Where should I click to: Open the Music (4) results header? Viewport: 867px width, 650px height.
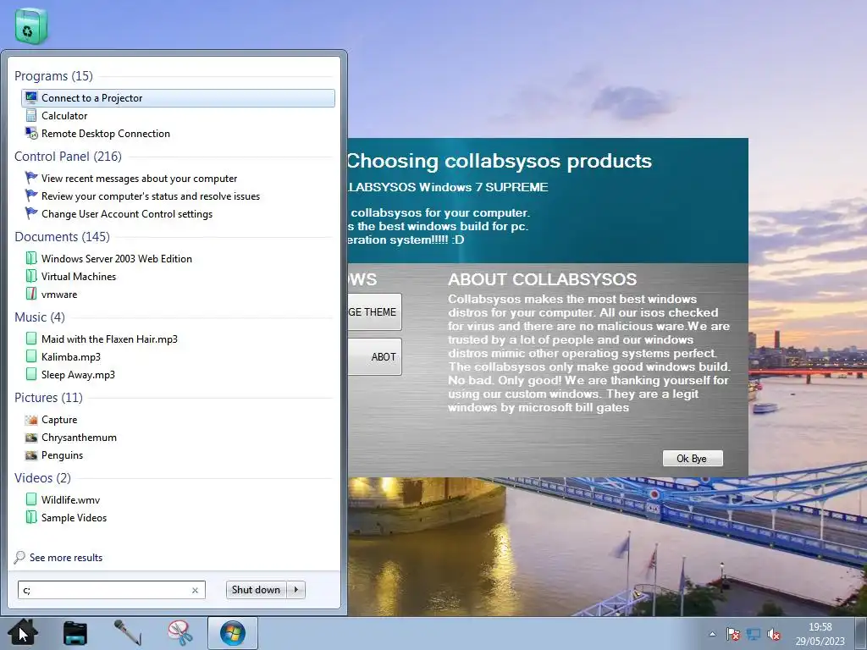[x=39, y=317]
